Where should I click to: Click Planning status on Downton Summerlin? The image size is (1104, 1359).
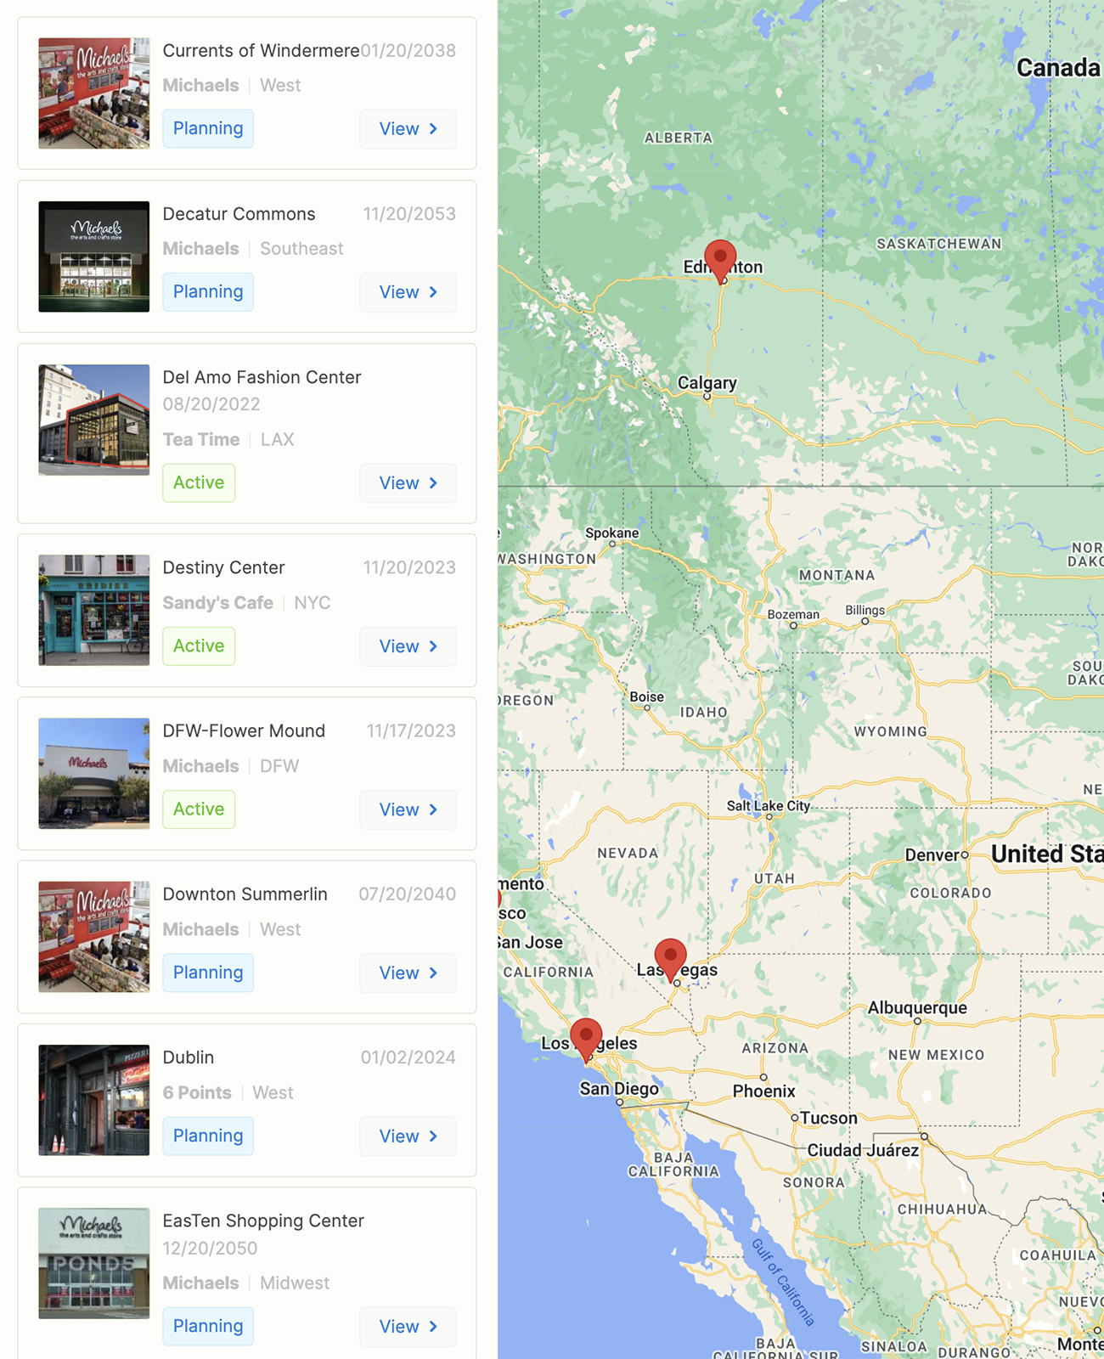pos(208,973)
